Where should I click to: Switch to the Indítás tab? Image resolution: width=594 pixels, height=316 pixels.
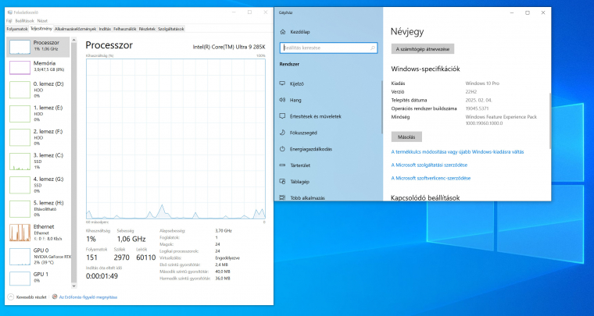pyautogui.click(x=105, y=29)
